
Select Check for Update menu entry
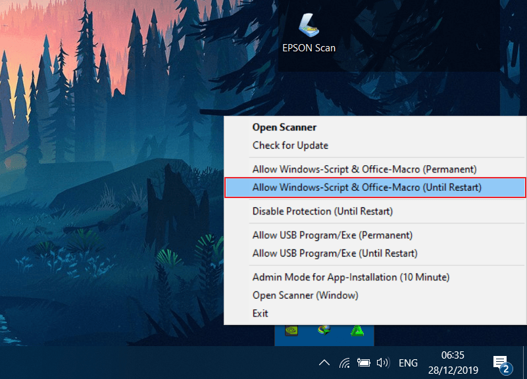point(375,145)
